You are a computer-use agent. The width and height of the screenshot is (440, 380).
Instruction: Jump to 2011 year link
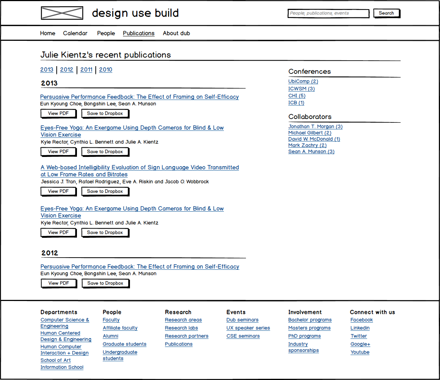(x=87, y=70)
